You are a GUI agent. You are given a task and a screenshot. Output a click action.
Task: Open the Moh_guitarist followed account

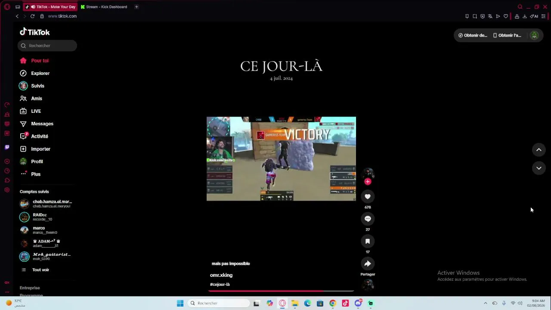46,257
